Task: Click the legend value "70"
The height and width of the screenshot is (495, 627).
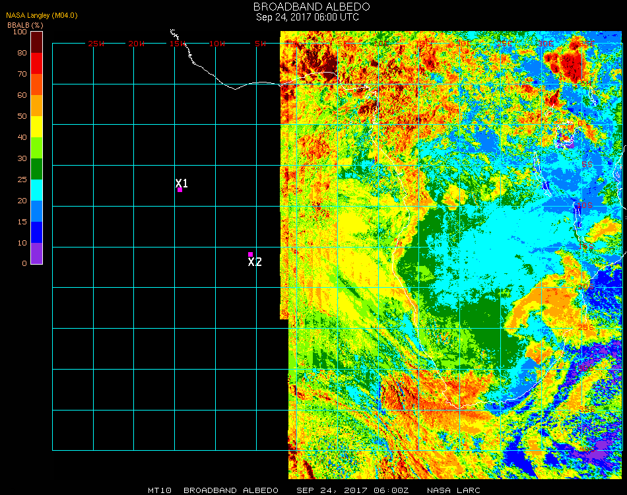Action: (22, 74)
